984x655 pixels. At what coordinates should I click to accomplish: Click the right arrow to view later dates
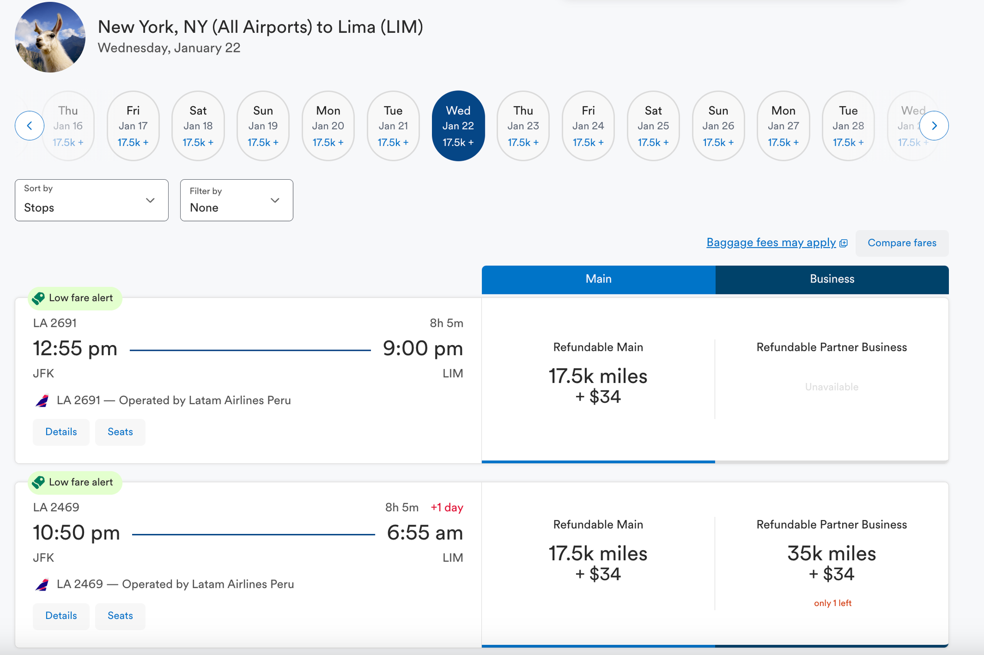[935, 125]
